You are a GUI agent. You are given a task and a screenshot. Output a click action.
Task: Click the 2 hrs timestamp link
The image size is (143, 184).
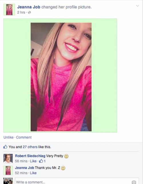click(x=21, y=12)
